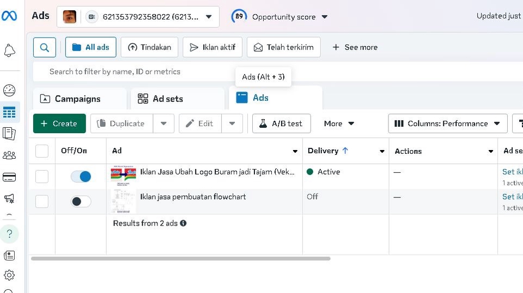Click the Active delivery status
The height and width of the screenshot is (293, 523).
point(324,172)
